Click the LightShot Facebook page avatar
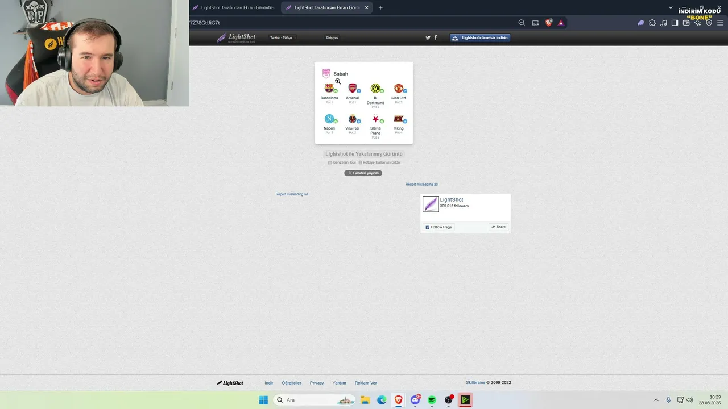The height and width of the screenshot is (409, 728). [x=431, y=204]
